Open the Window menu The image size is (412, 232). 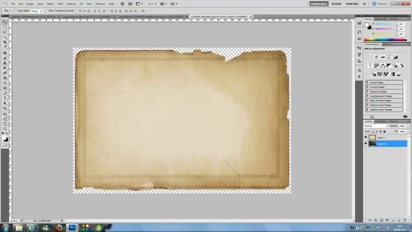click(x=100, y=4)
